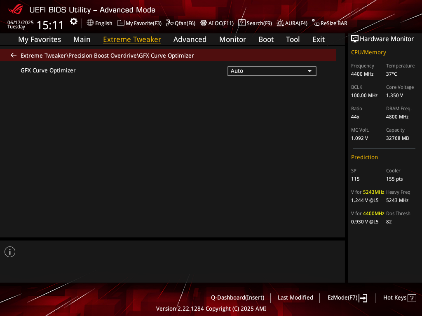Click the 06/17/2025 date text
422x316 pixels.
click(x=21, y=22)
